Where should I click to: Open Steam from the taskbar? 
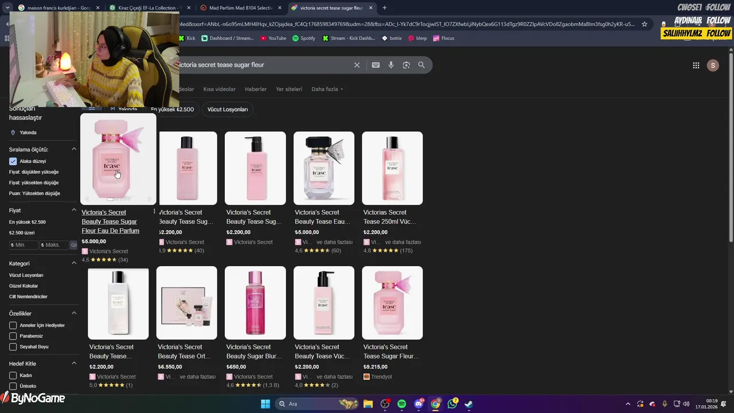point(468,404)
